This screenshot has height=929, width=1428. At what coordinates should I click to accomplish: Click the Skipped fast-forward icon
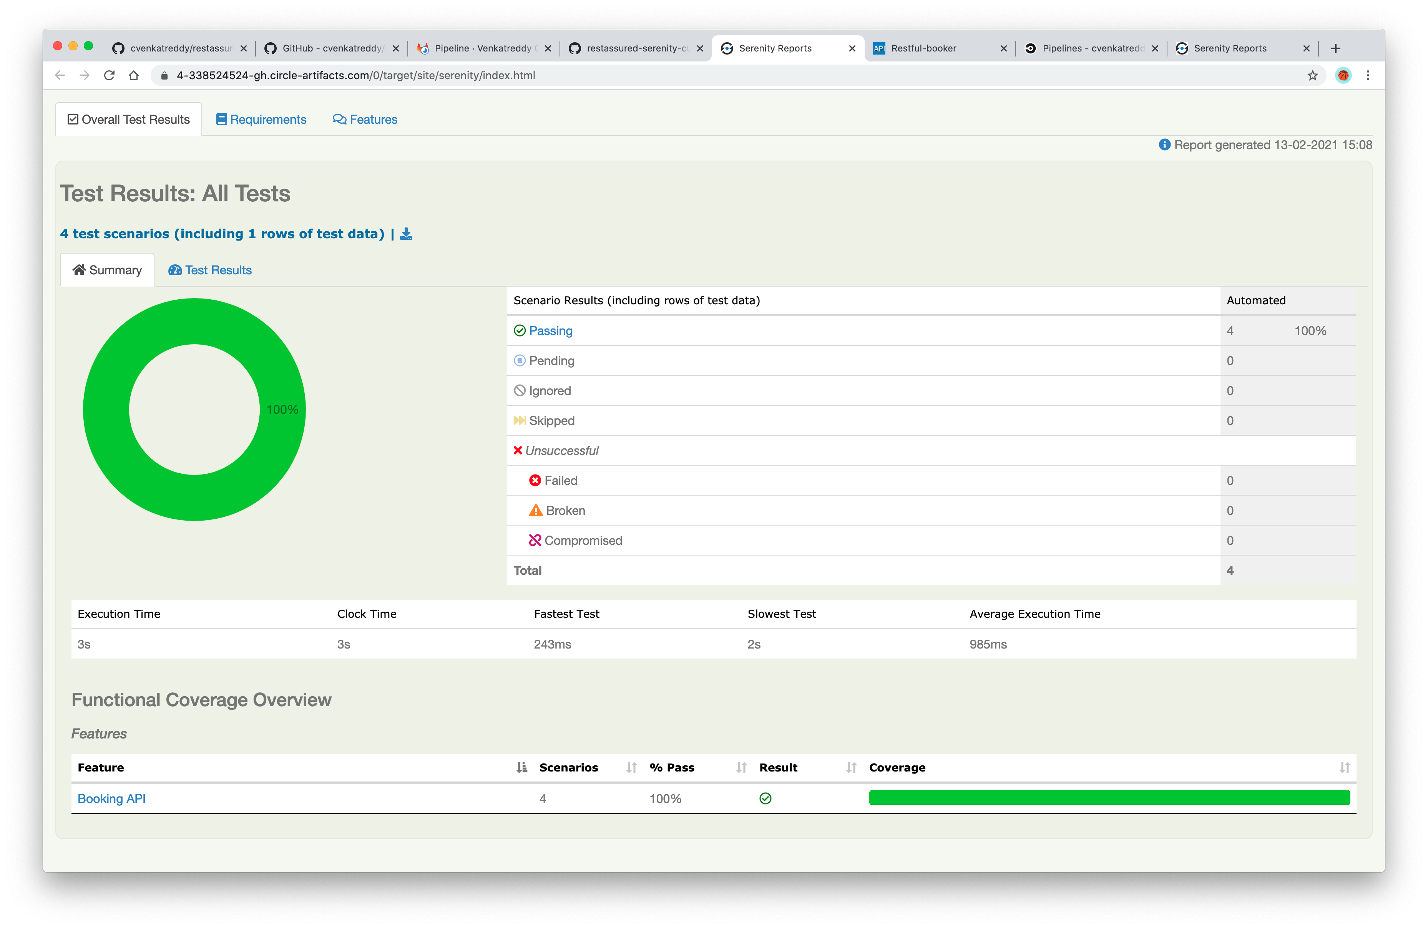(x=520, y=420)
